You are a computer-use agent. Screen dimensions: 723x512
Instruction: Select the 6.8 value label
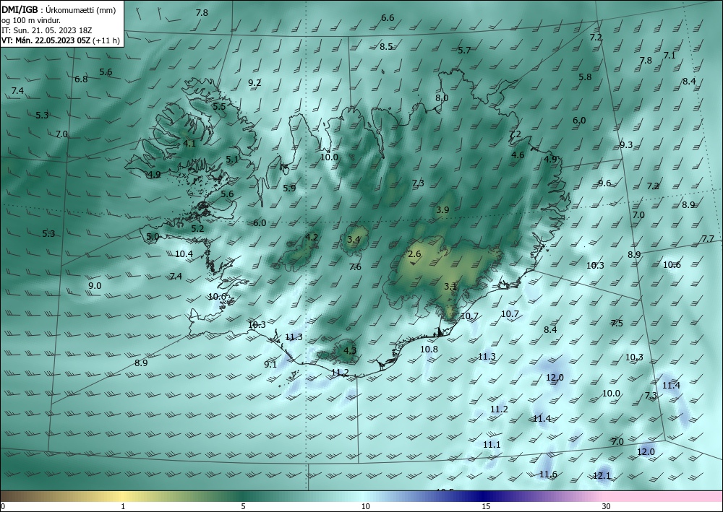pyautogui.click(x=81, y=79)
